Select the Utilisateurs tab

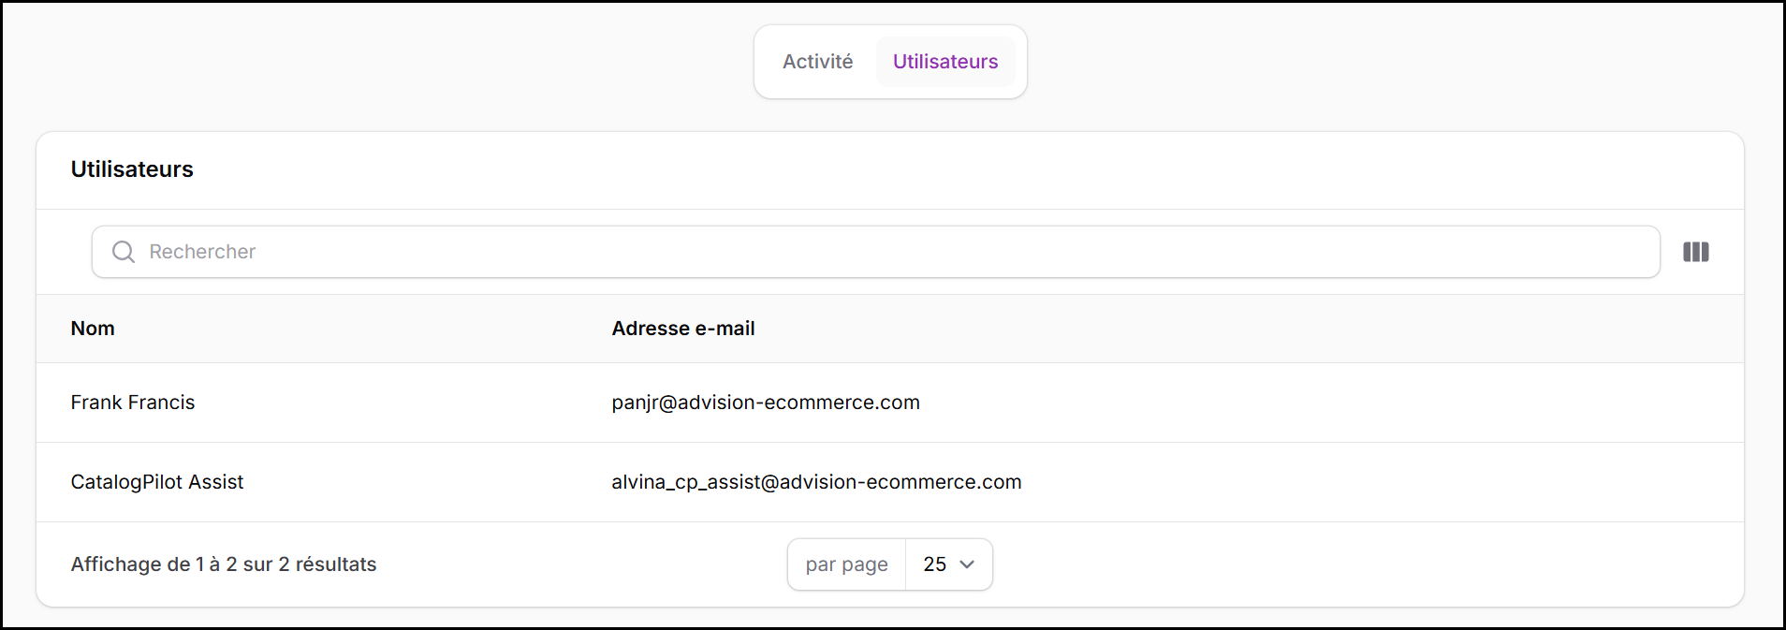pyautogui.click(x=944, y=62)
